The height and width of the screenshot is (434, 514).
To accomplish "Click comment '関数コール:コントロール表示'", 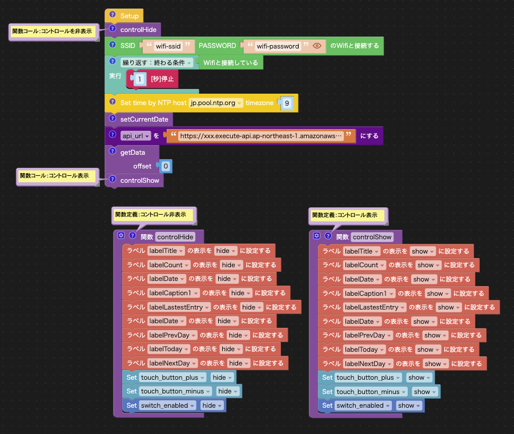I will click(x=54, y=176).
